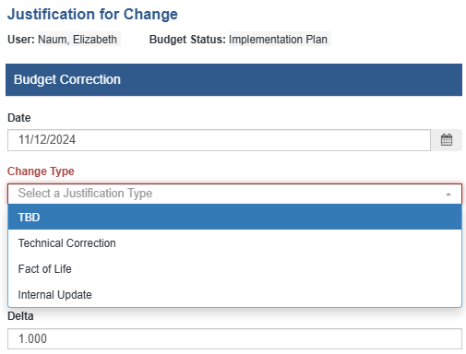Click the Justification for Change heading
This screenshot has height=354, width=466.
[x=92, y=14]
